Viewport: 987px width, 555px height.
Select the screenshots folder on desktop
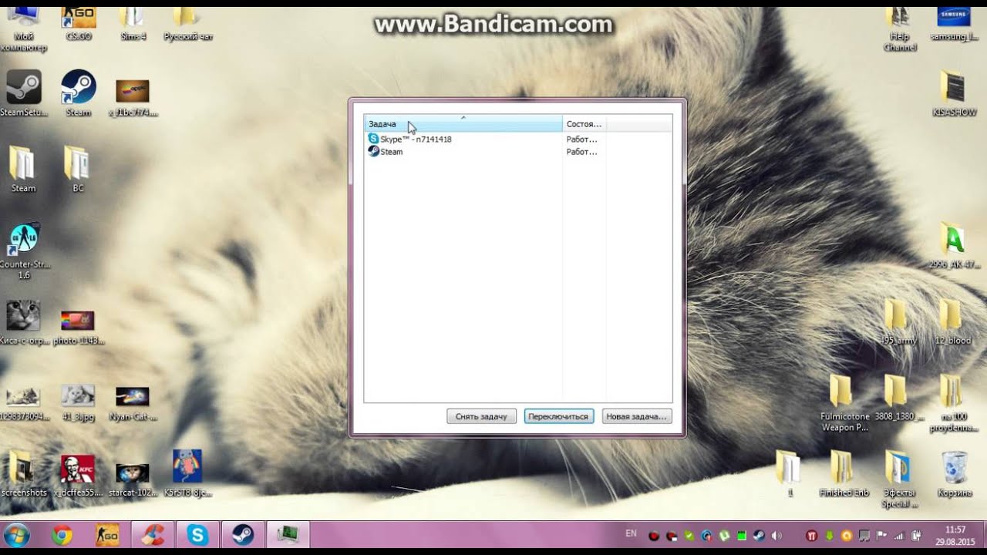23,473
